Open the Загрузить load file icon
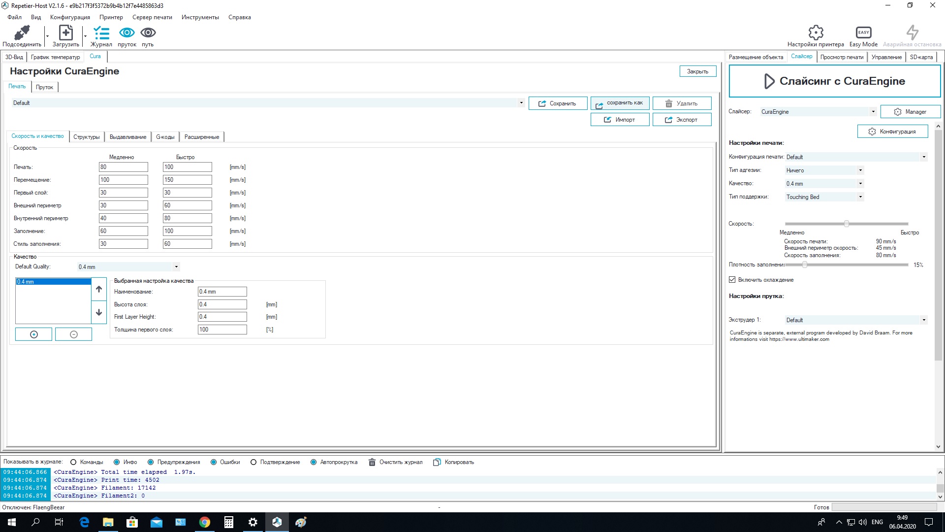 (65, 33)
